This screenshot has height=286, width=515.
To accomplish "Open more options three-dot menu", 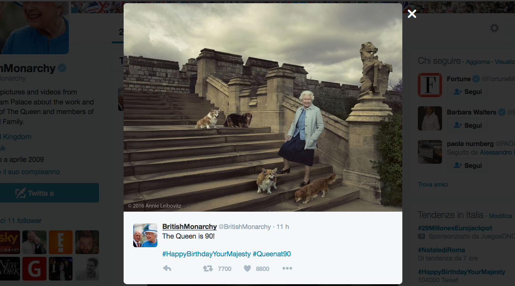I will [287, 268].
